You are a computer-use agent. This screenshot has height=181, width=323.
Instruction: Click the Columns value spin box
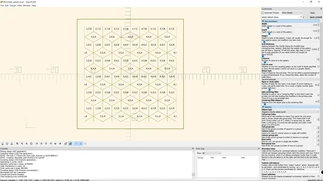click(317, 59)
